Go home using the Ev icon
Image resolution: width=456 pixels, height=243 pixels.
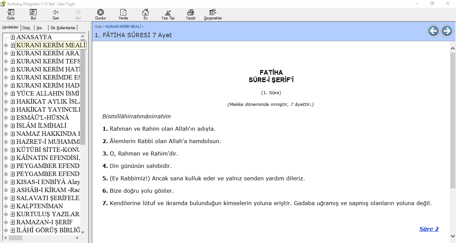[145, 14]
